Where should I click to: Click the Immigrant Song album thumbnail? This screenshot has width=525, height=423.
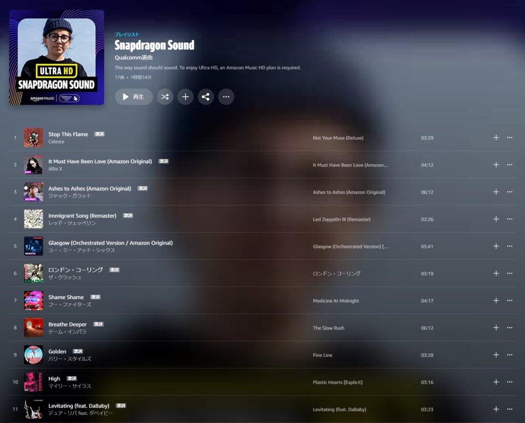pos(33,219)
